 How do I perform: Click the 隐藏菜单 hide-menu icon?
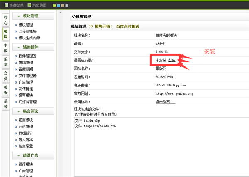click(6, 5)
